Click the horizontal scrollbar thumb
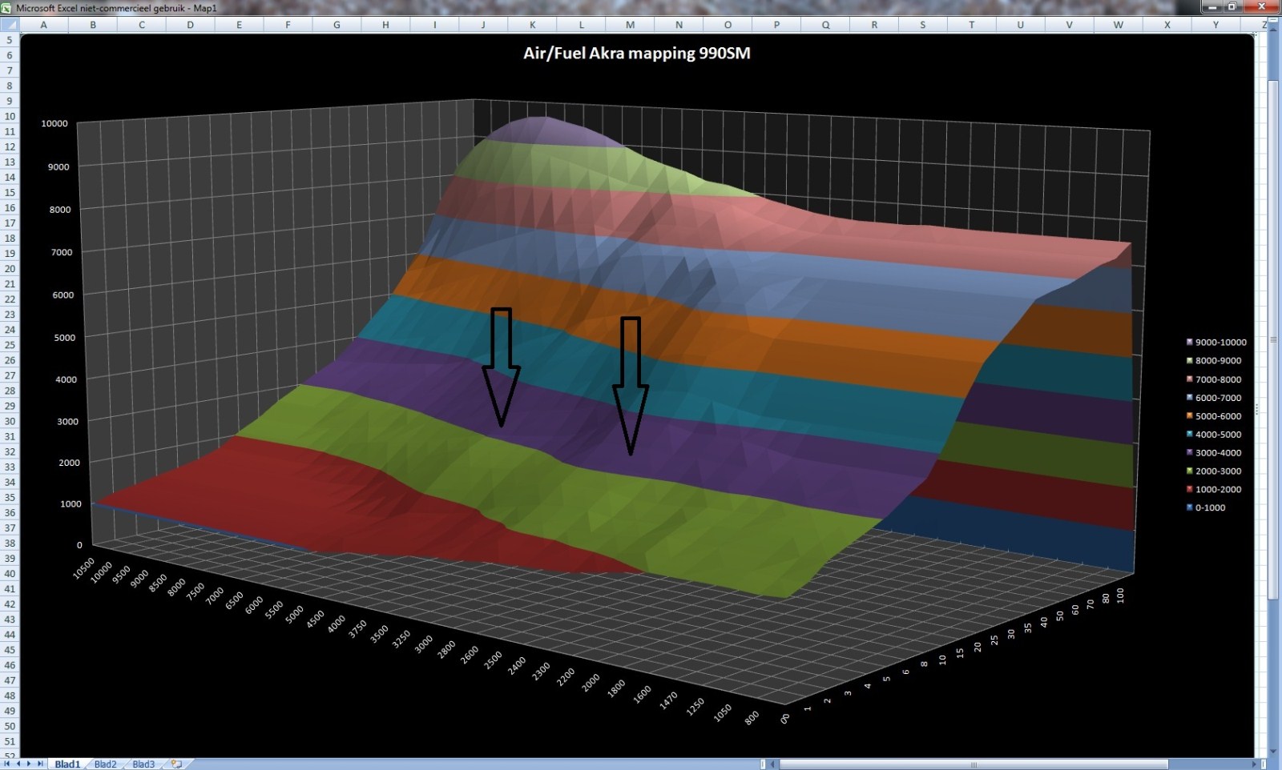Screen dimensions: 1282x770 [x=974, y=764]
